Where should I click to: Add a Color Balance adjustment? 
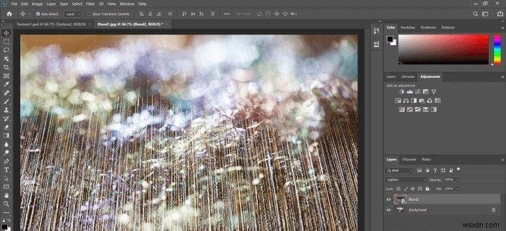(406, 101)
